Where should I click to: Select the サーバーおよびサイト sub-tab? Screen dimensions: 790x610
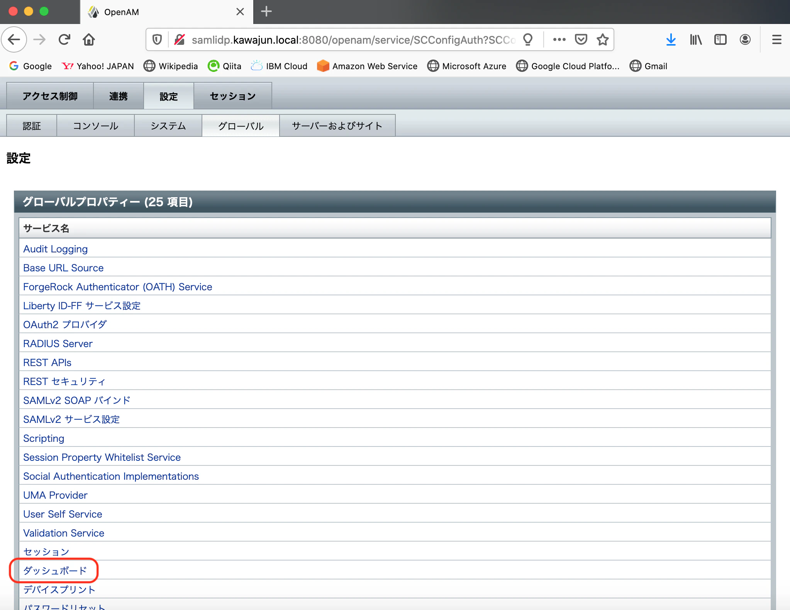(x=337, y=126)
